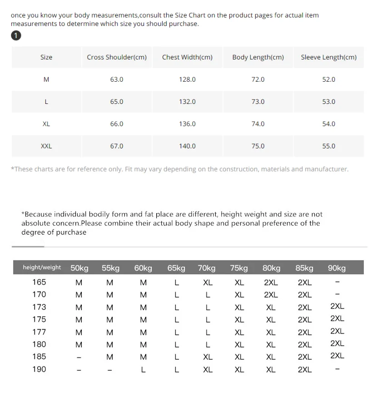
Task: Select the 180 height row label
Action: coord(39,344)
